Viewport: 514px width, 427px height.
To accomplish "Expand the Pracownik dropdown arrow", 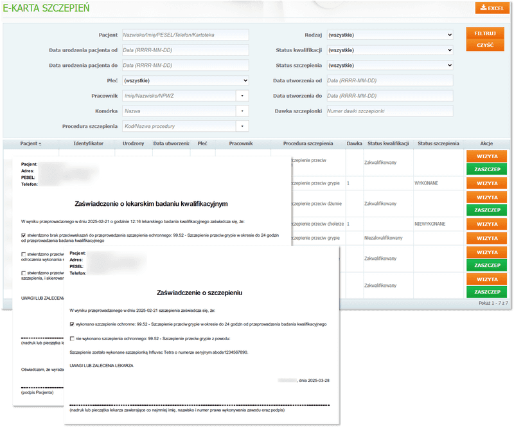I will [x=242, y=96].
